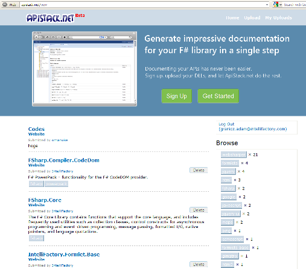Image resolution: width=306 pixels, height=269 pixels.
Task: Click into the browser search box
Action: click(295, 5)
